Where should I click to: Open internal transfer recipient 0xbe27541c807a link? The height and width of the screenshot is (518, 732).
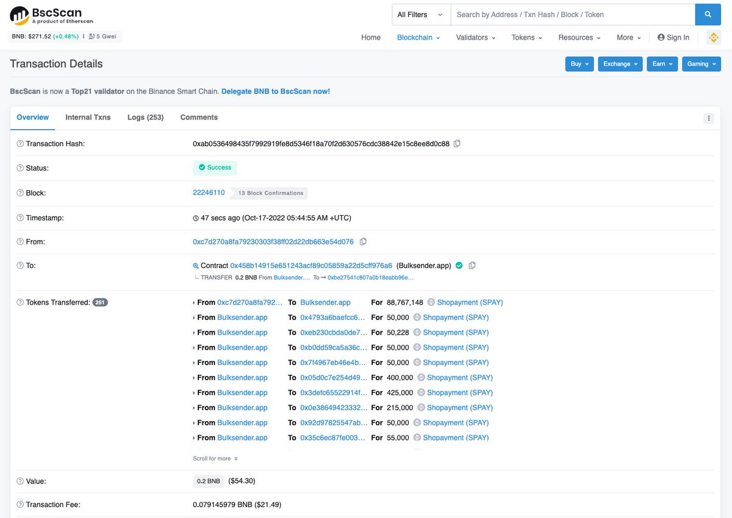371,277
